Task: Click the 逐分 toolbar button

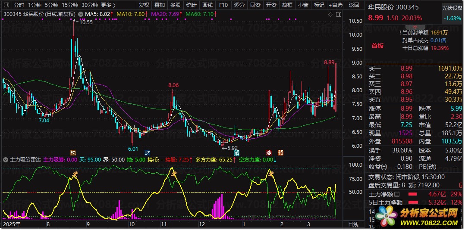Action: (x=239, y=5)
